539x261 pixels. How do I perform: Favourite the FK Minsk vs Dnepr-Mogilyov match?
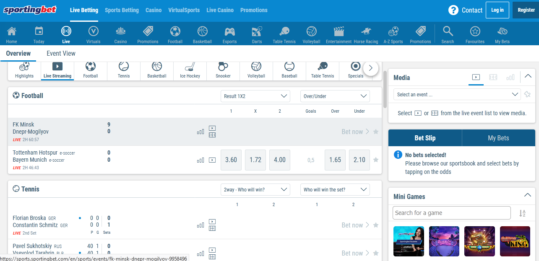tap(376, 132)
